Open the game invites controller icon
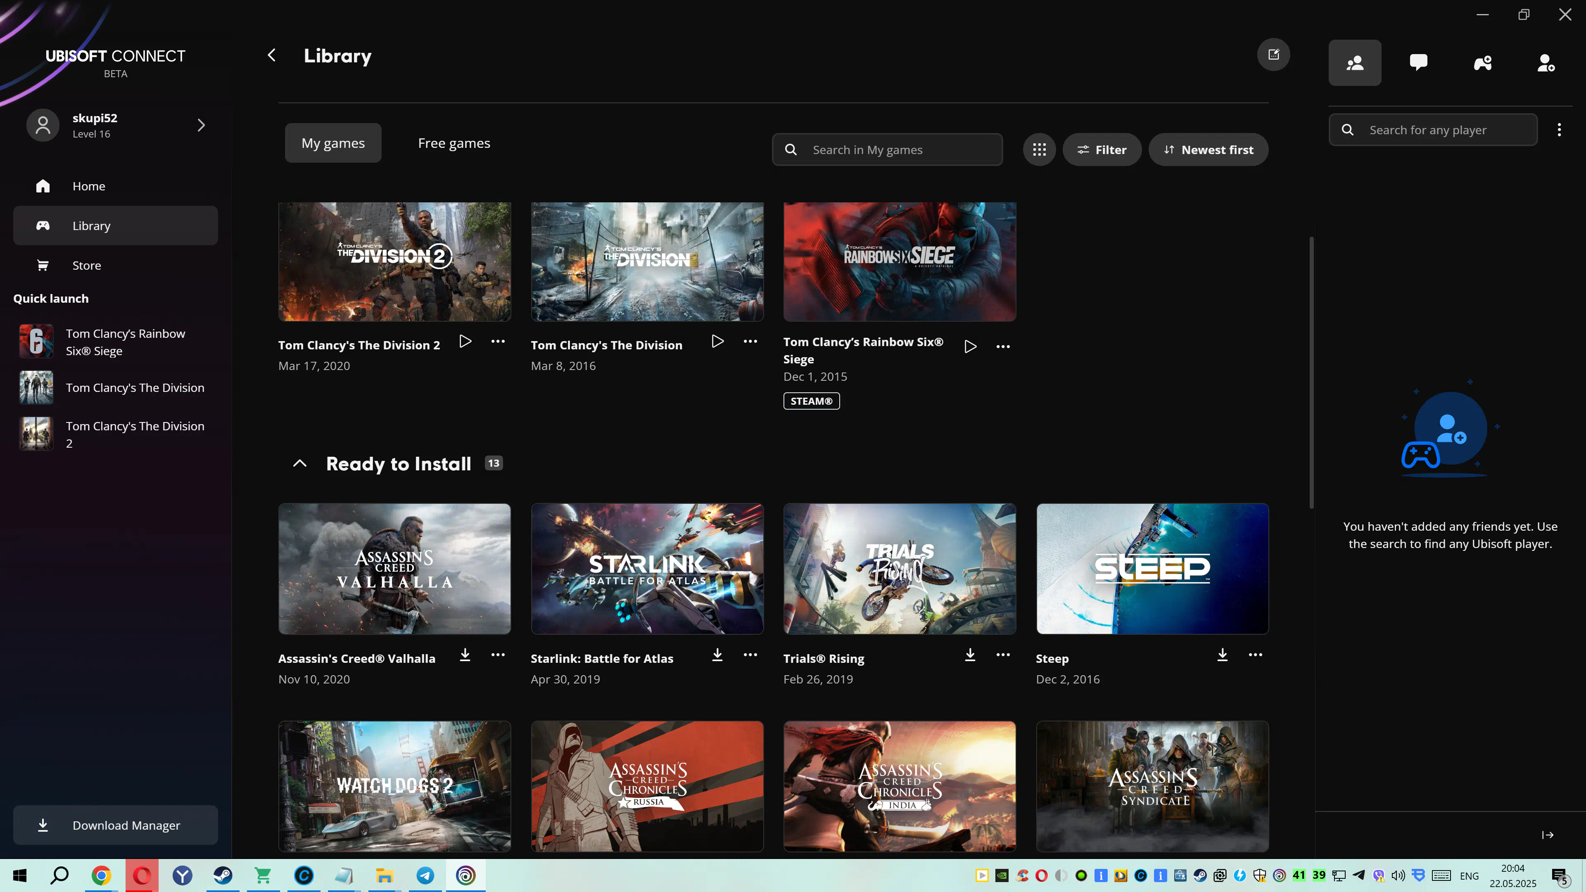The width and height of the screenshot is (1586, 892). [1483, 63]
